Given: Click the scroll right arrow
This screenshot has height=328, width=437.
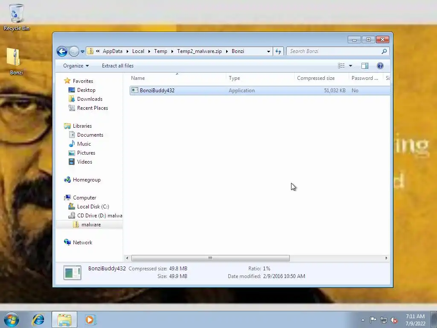Looking at the screenshot, I should (x=386, y=258).
